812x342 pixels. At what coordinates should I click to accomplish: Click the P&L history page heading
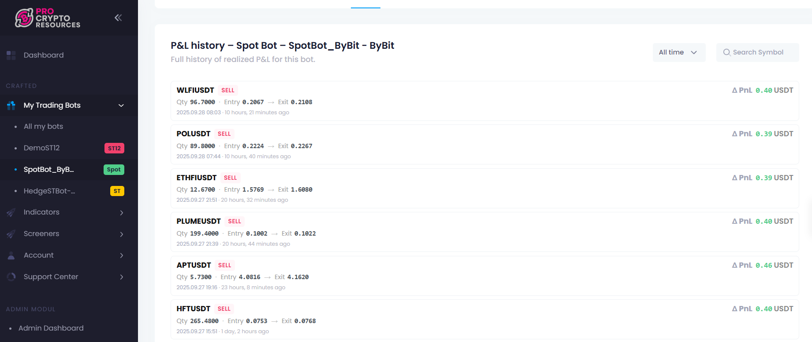pos(283,45)
